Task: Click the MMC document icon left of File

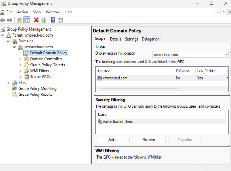Action: (2, 12)
